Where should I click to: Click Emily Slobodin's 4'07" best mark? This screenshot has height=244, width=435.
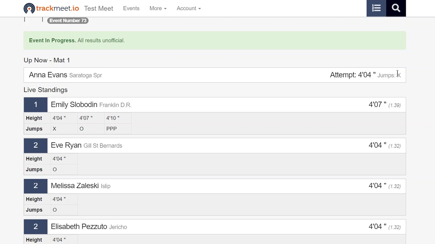378,105
